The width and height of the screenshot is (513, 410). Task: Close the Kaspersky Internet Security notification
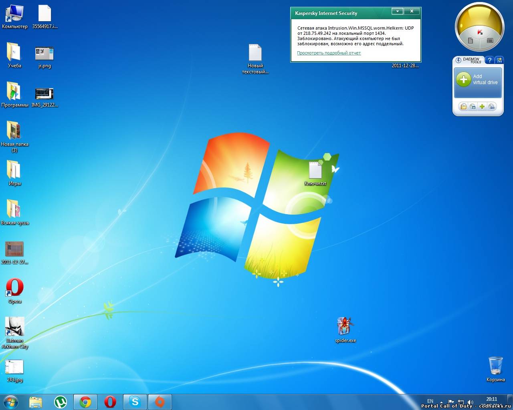tap(412, 11)
